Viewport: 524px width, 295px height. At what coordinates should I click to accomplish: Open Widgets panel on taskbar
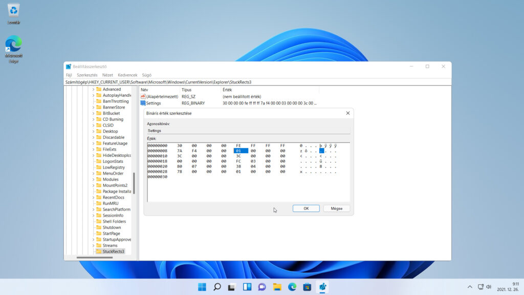[247, 287]
